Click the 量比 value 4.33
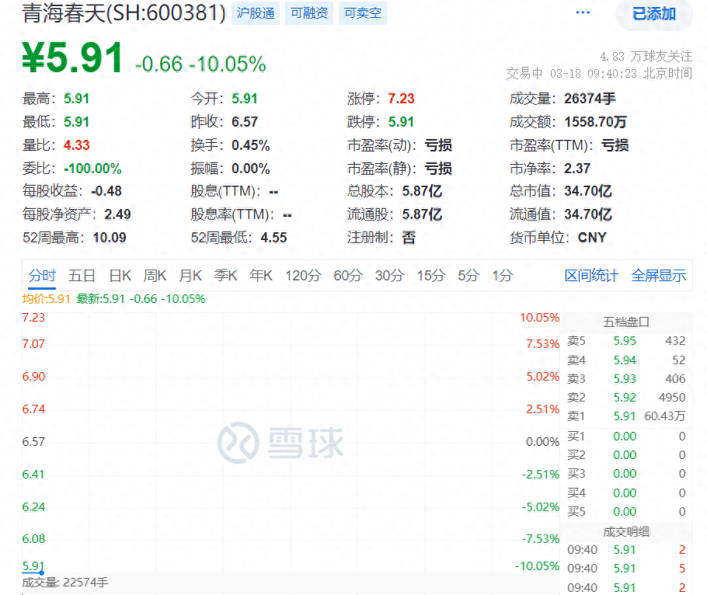This screenshot has height=595, width=707. (77, 145)
